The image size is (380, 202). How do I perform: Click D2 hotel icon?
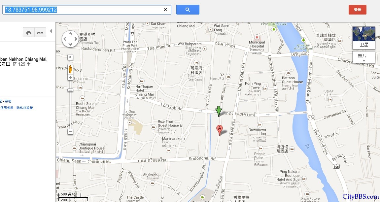[x=228, y=77]
